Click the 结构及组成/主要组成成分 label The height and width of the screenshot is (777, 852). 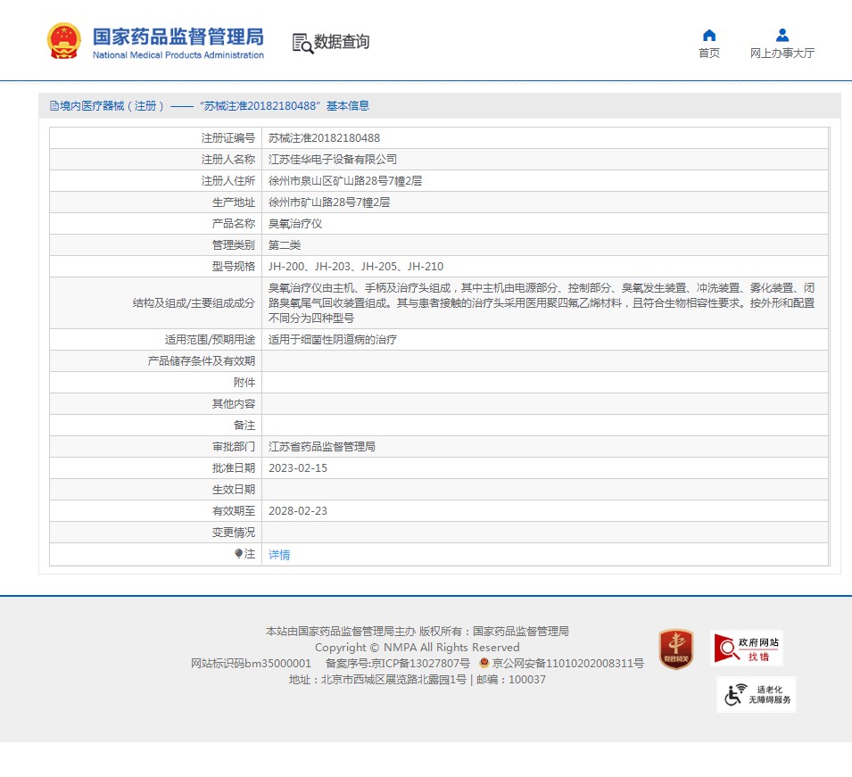pyautogui.click(x=194, y=303)
